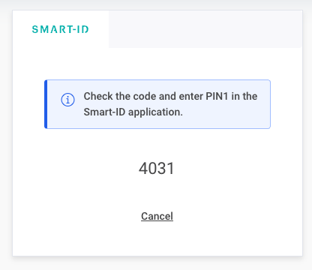Viewport: 312px width, 270px height.
Task: Click blank area between alert and code
Action: pos(157,145)
